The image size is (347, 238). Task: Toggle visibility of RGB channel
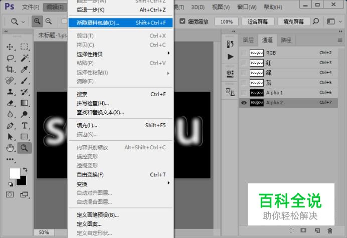(244, 53)
